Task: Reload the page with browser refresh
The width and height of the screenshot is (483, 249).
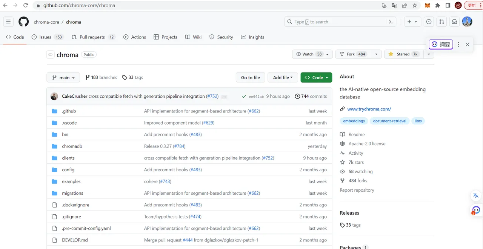Action: coord(26,5)
